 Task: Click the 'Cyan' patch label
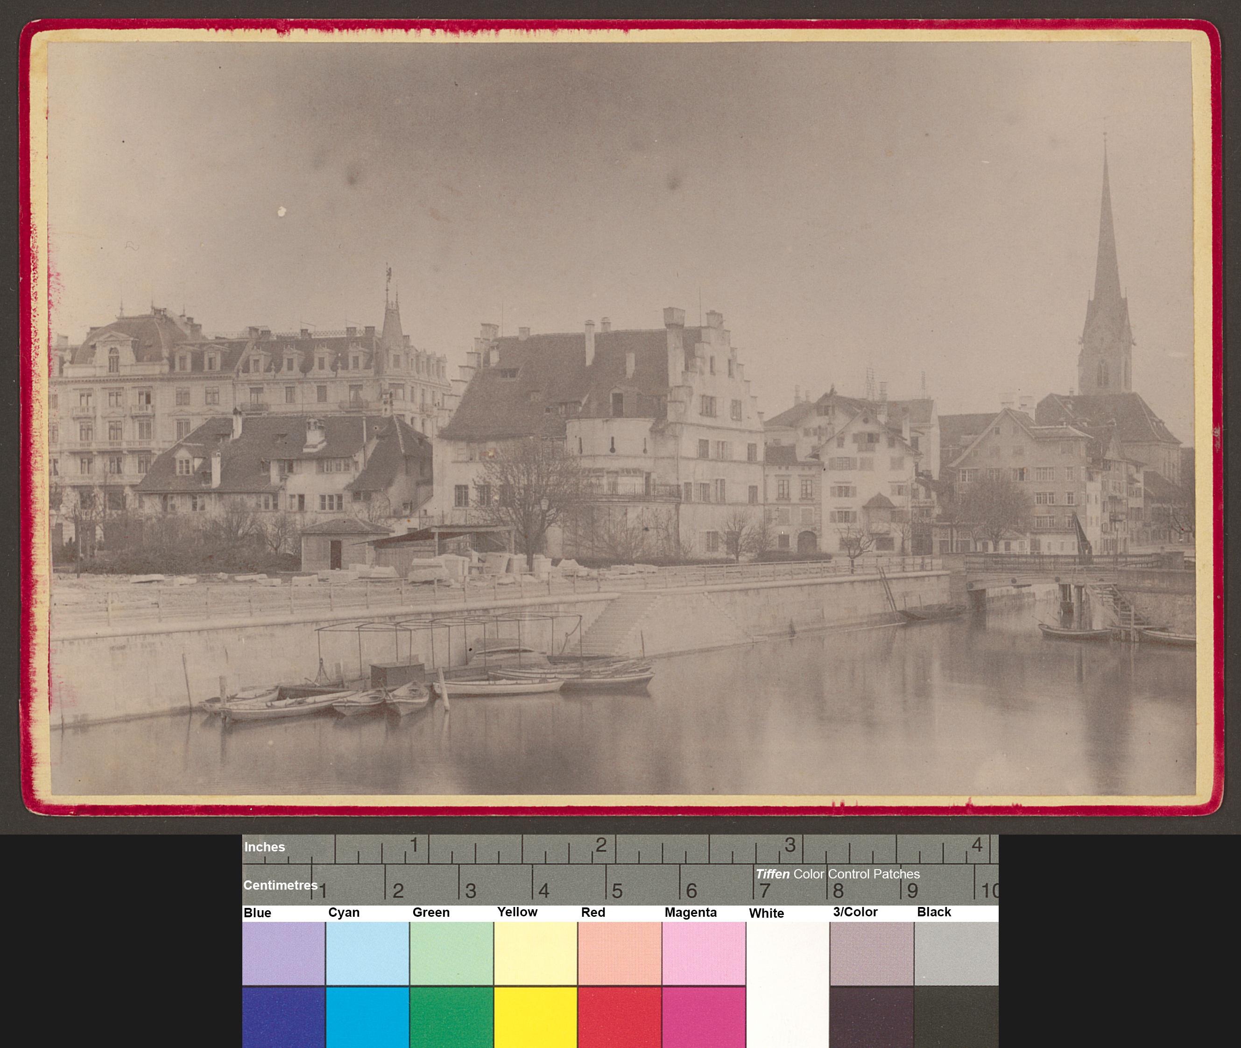(x=344, y=913)
